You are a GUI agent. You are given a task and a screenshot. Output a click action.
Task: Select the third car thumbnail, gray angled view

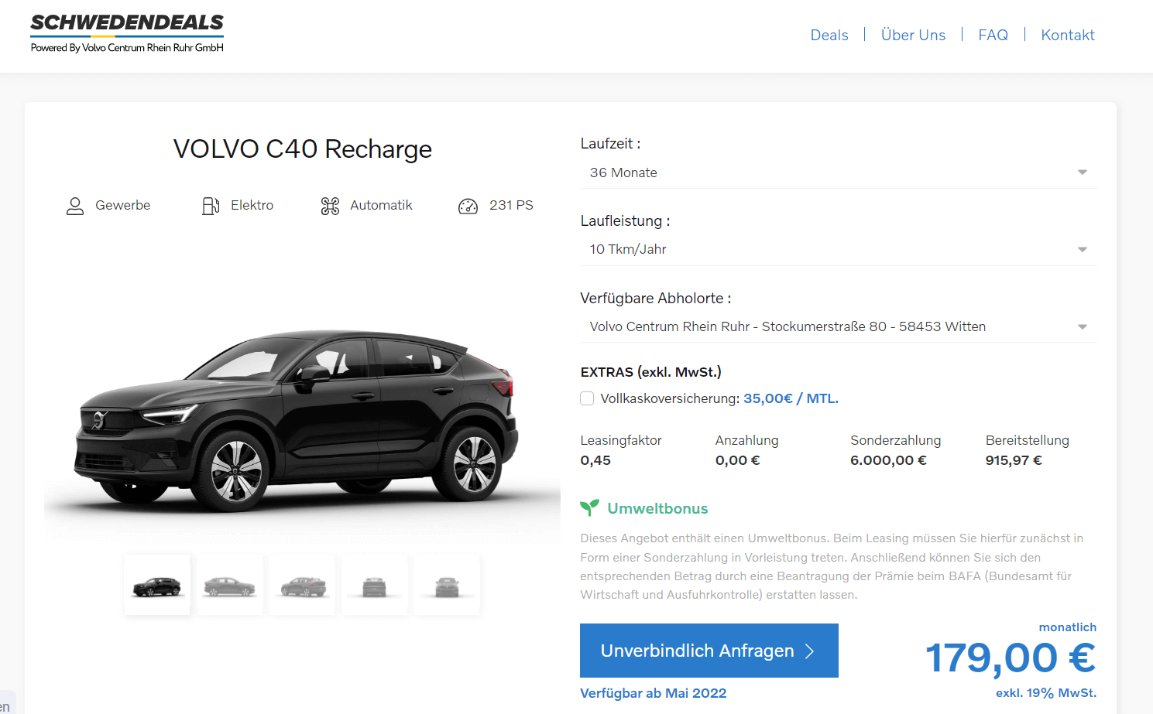click(302, 585)
